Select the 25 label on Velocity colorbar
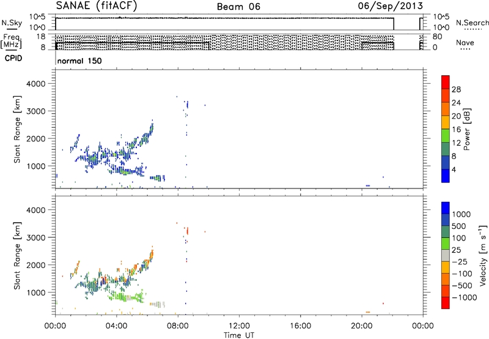The image size is (489, 339). 456,250
